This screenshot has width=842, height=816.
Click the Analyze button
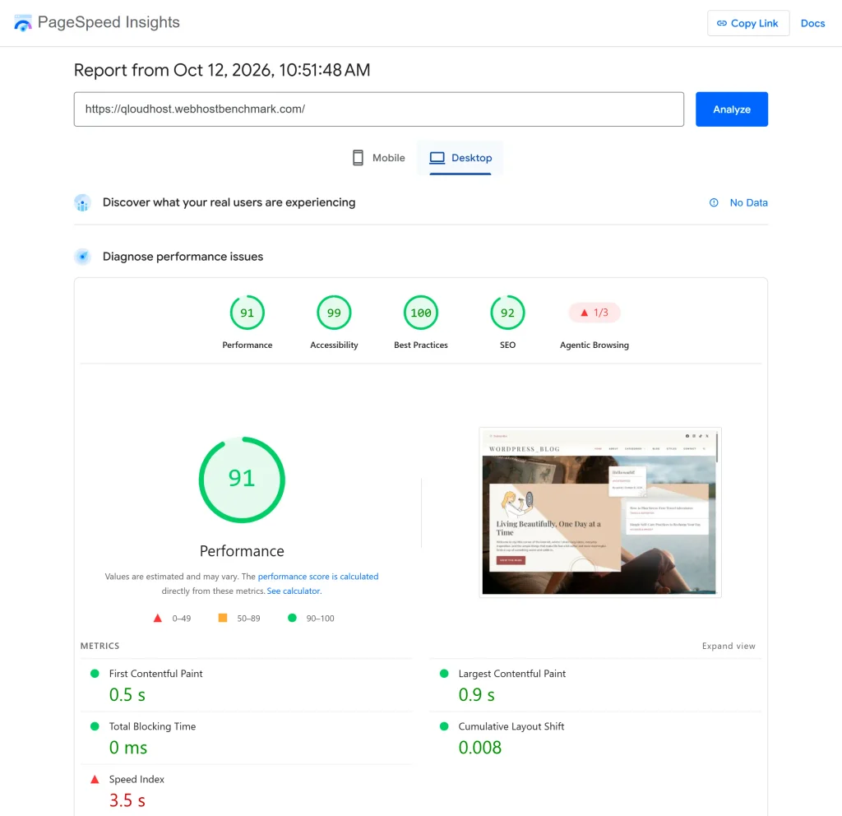pos(731,109)
